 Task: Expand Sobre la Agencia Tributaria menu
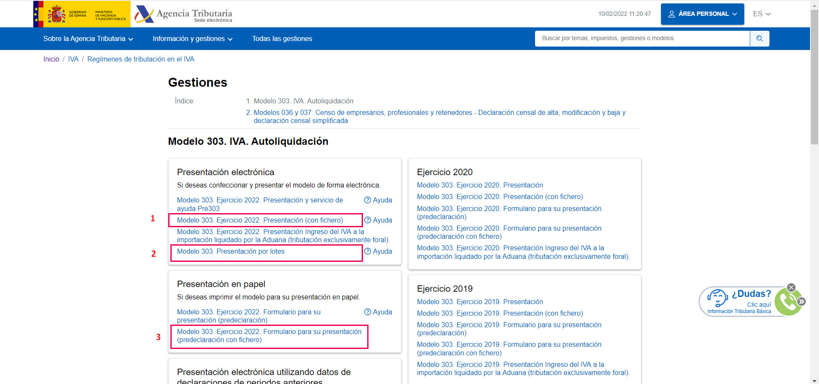(88, 39)
